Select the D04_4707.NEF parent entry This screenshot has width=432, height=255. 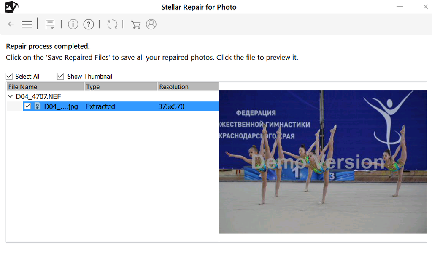[x=38, y=97]
